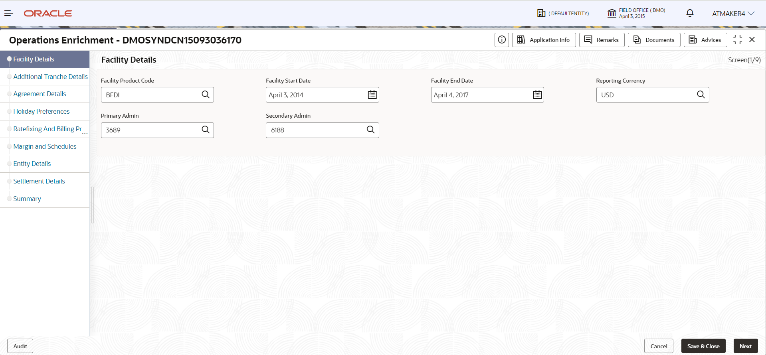Search Reporting Currency lookup icon

(x=701, y=95)
